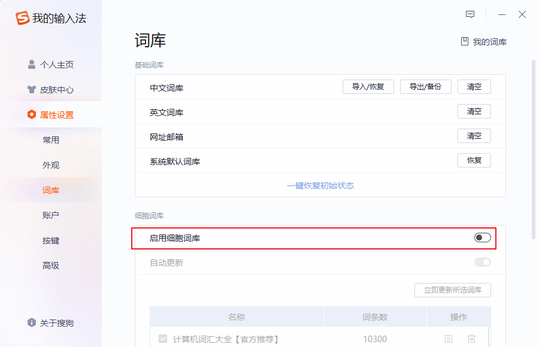This screenshot has width=539, height=347.
Task: Minimize the settings window
Action: click(502, 14)
